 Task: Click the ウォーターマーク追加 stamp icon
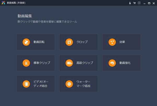69,84
